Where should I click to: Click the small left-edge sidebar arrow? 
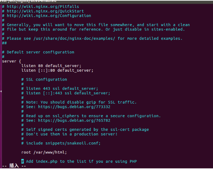pos(1,91)
